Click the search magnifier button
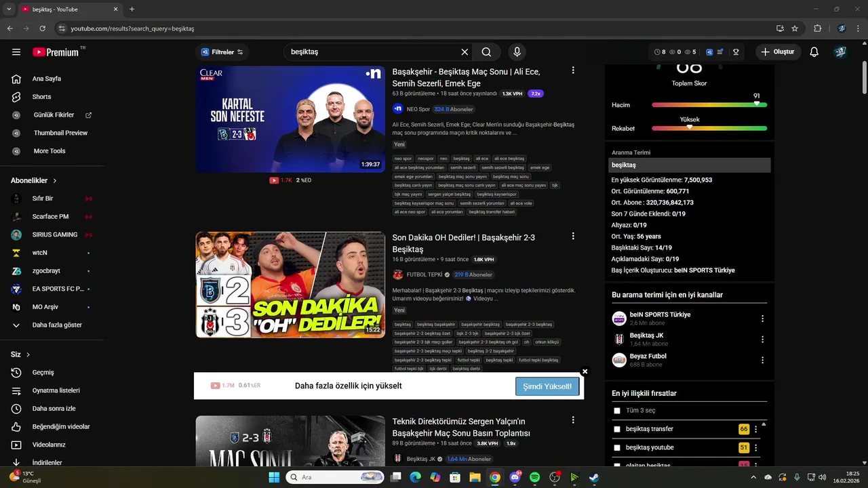 click(x=486, y=52)
